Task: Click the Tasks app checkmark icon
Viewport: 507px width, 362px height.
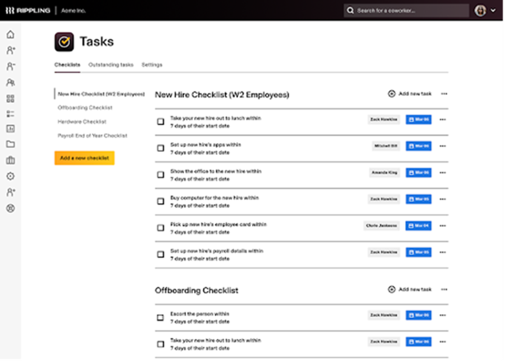Action: tap(64, 42)
